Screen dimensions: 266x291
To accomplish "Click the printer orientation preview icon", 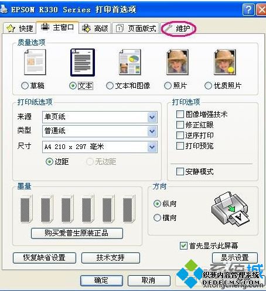I will pos(230,209).
